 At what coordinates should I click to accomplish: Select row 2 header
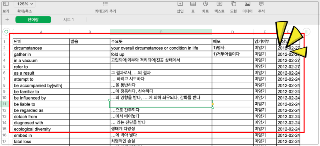(x=5, y=48)
